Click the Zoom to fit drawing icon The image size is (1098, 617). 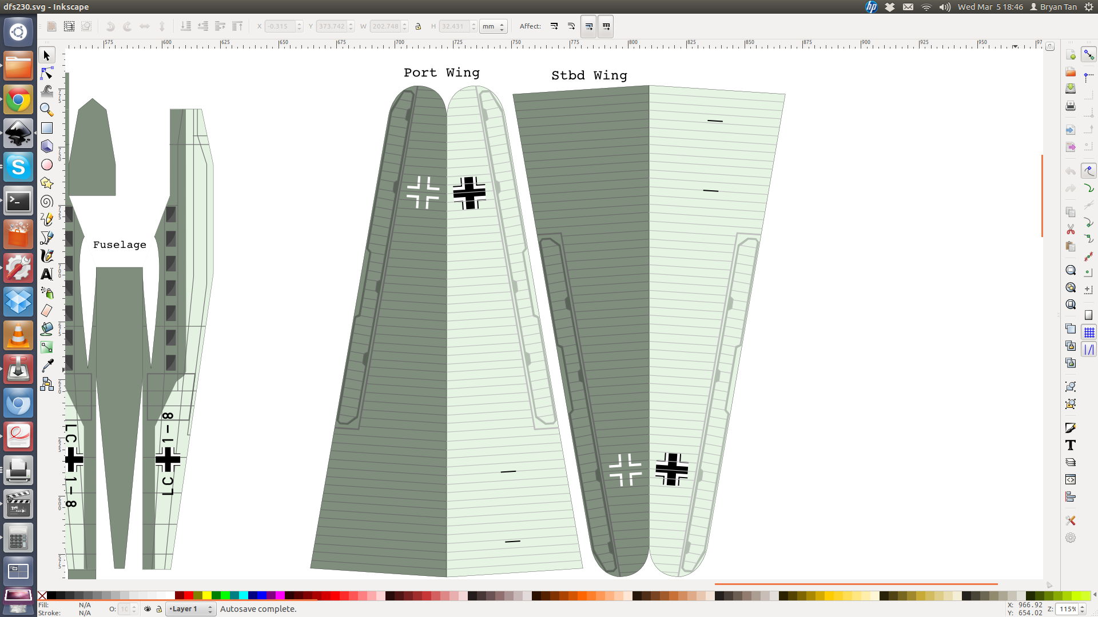point(1071,287)
